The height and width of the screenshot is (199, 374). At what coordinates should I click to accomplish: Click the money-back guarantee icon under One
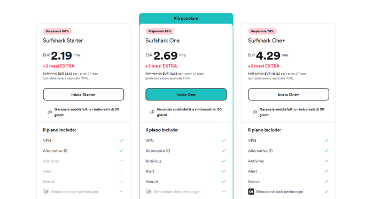[x=152, y=112]
